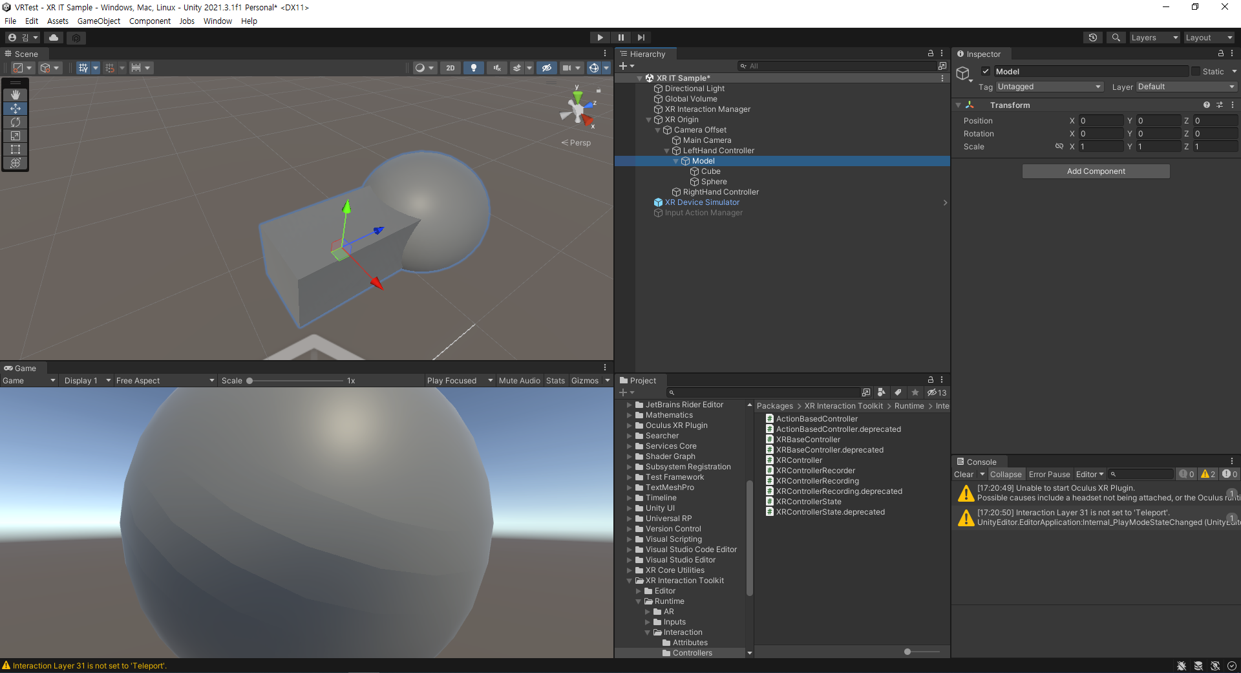Select the Move tool in Scene
Viewport: 1241px width, 673px height.
(x=16, y=109)
